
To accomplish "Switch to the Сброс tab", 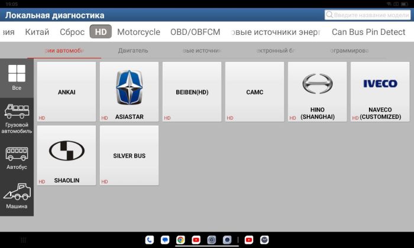I will click(x=72, y=32).
